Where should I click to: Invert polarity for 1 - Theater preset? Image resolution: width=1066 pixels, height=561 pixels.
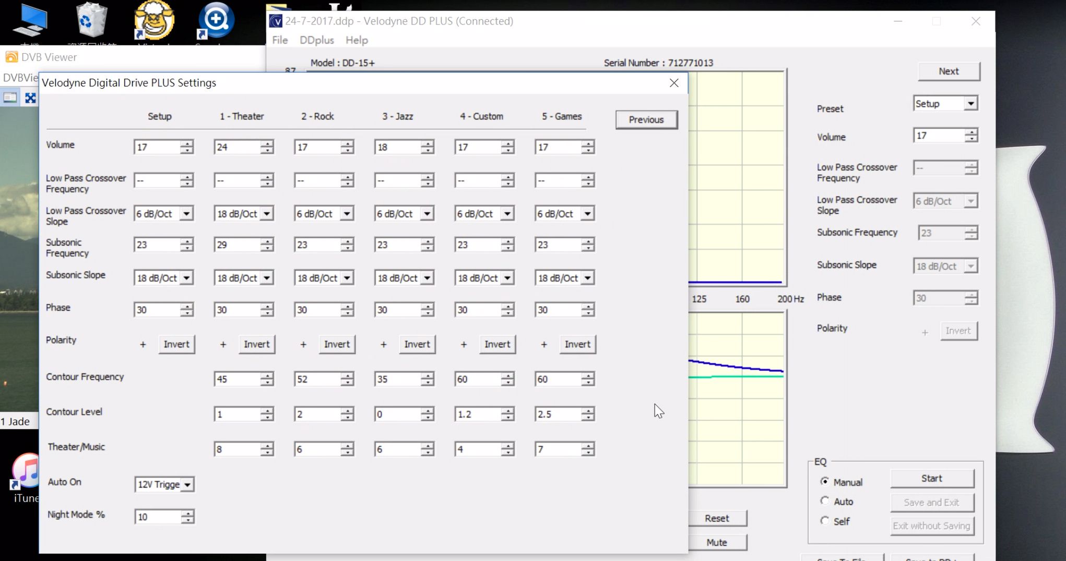click(x=257, y=344)
